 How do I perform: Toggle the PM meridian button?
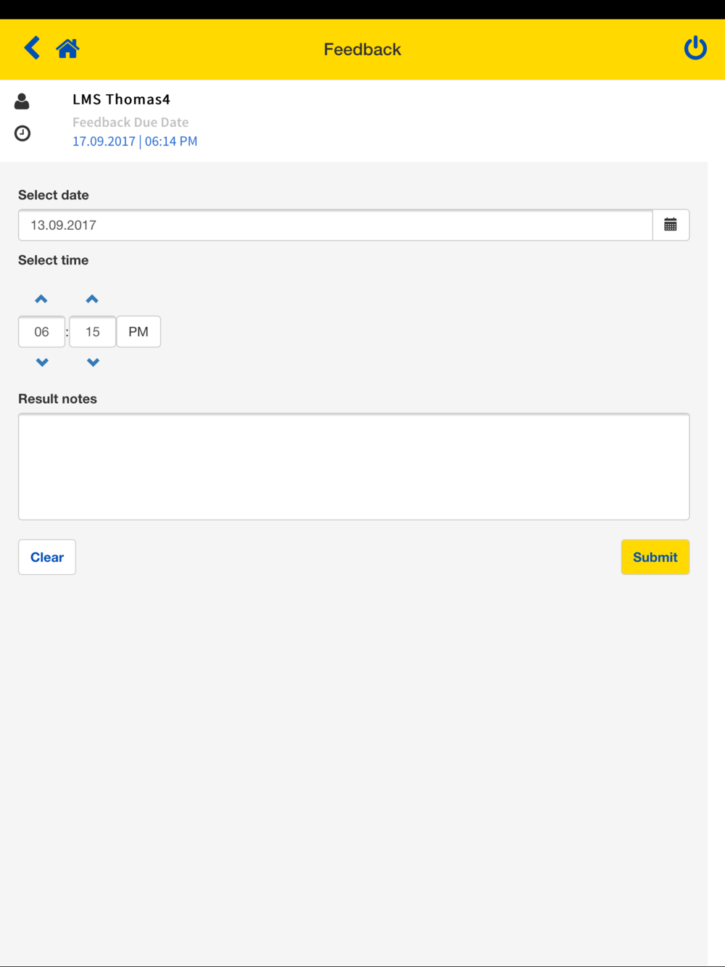point(138,332)
